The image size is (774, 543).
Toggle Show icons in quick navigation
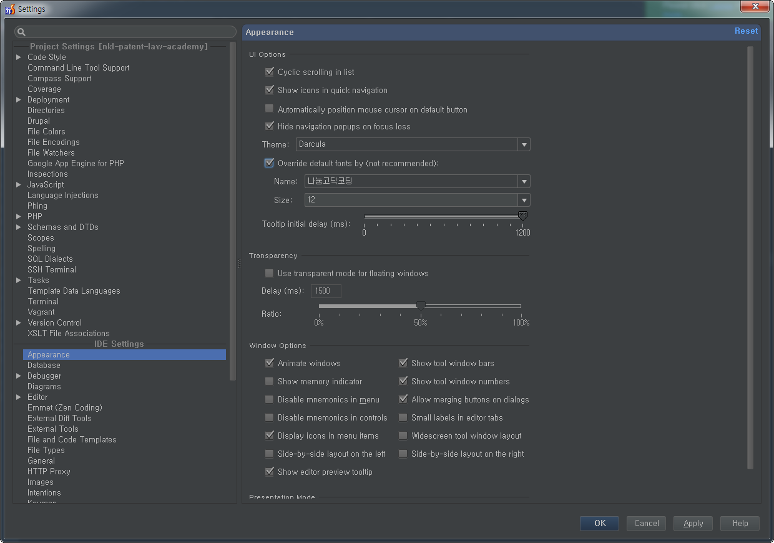pyautogui.click(x=270, y=90)
